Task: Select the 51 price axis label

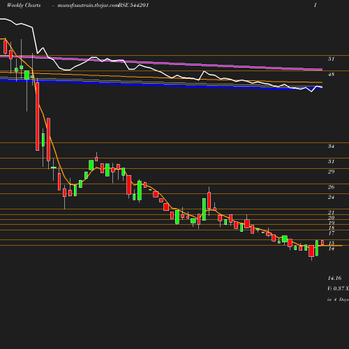Action: [x=331, y=59]
